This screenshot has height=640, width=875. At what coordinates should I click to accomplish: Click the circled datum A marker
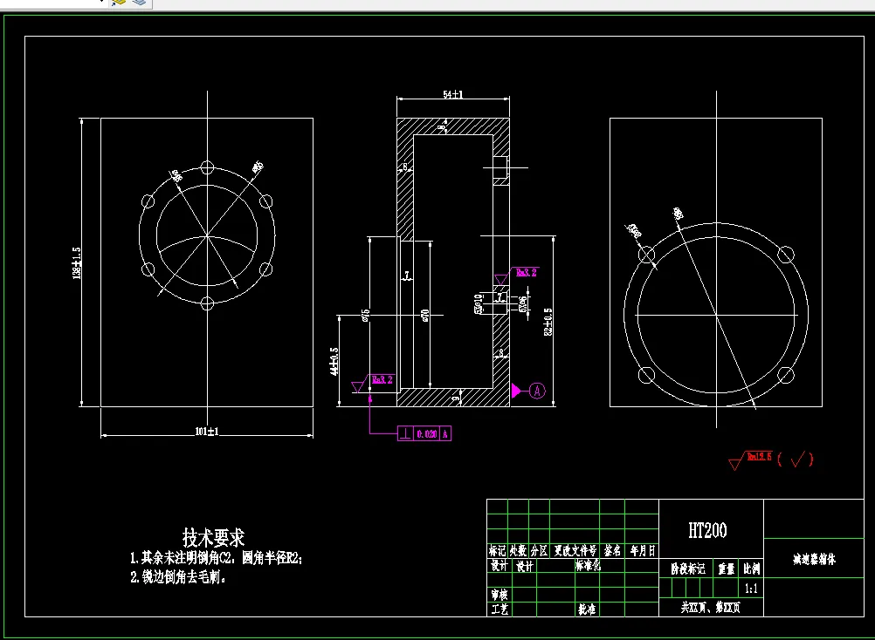point(537,391)
